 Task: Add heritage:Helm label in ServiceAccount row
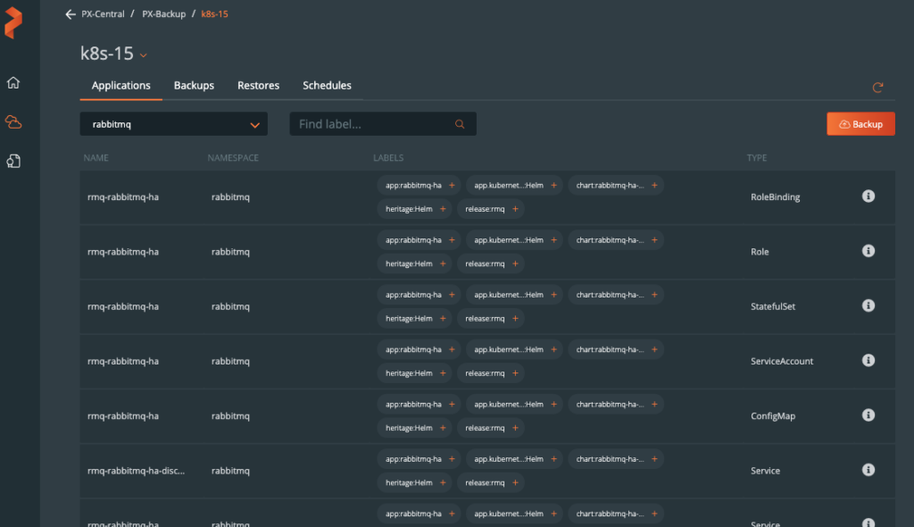click(443, 373)
